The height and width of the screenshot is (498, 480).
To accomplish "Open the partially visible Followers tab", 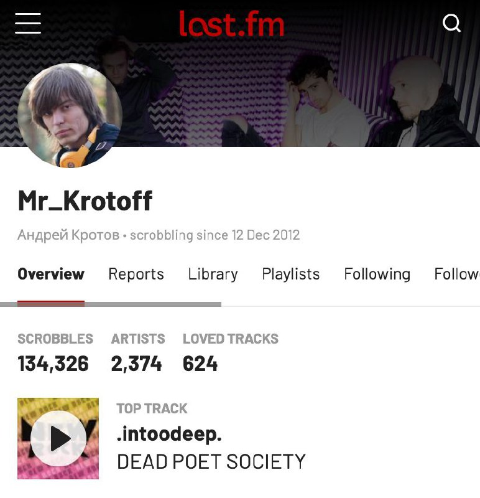I will pos(457,274).
